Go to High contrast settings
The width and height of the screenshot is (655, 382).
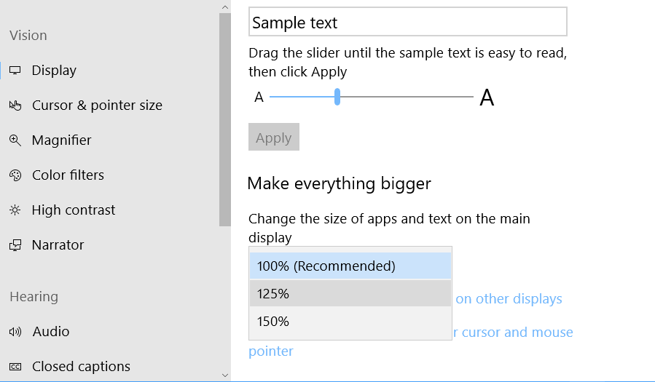pyautogui.click(x=74, y=210)
